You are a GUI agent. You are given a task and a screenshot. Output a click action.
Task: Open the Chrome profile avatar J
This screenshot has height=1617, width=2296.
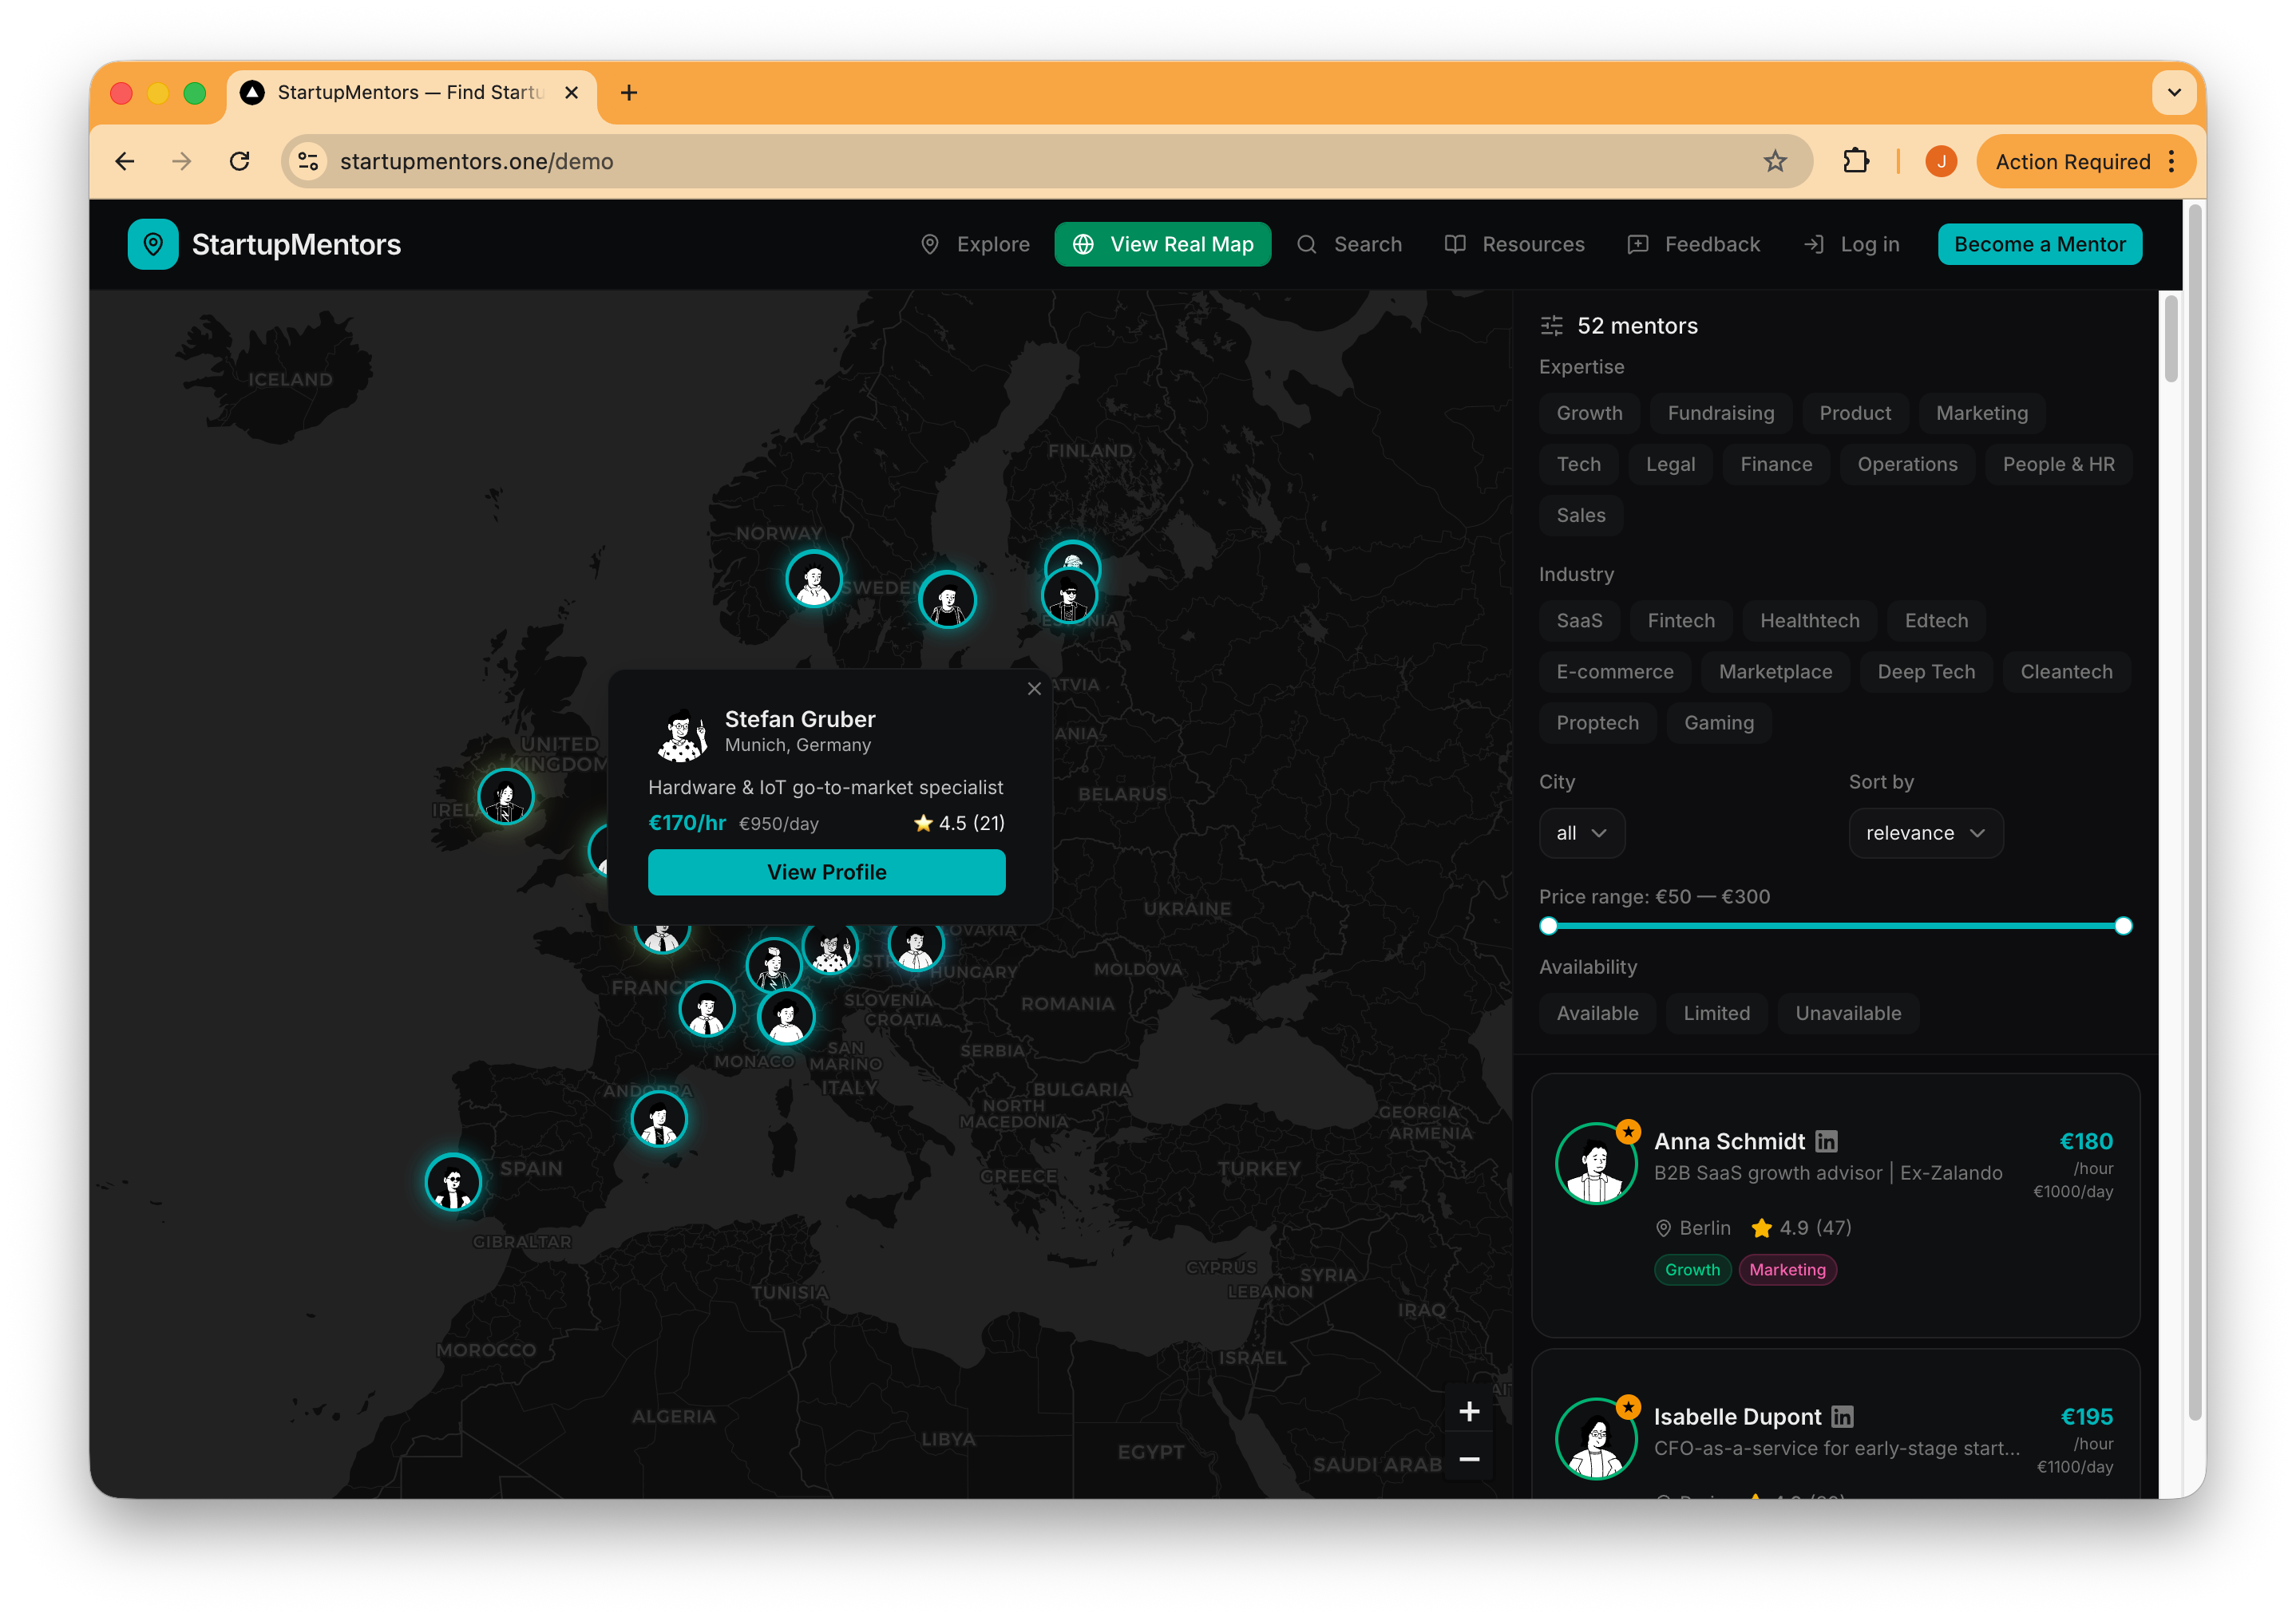(x=1941, y=161)
